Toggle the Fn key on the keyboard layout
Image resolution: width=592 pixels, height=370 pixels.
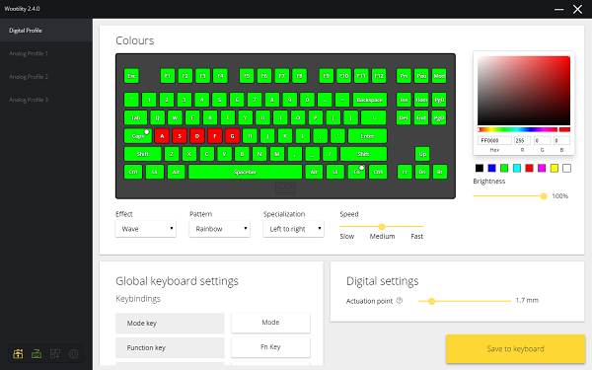[357, 172]
